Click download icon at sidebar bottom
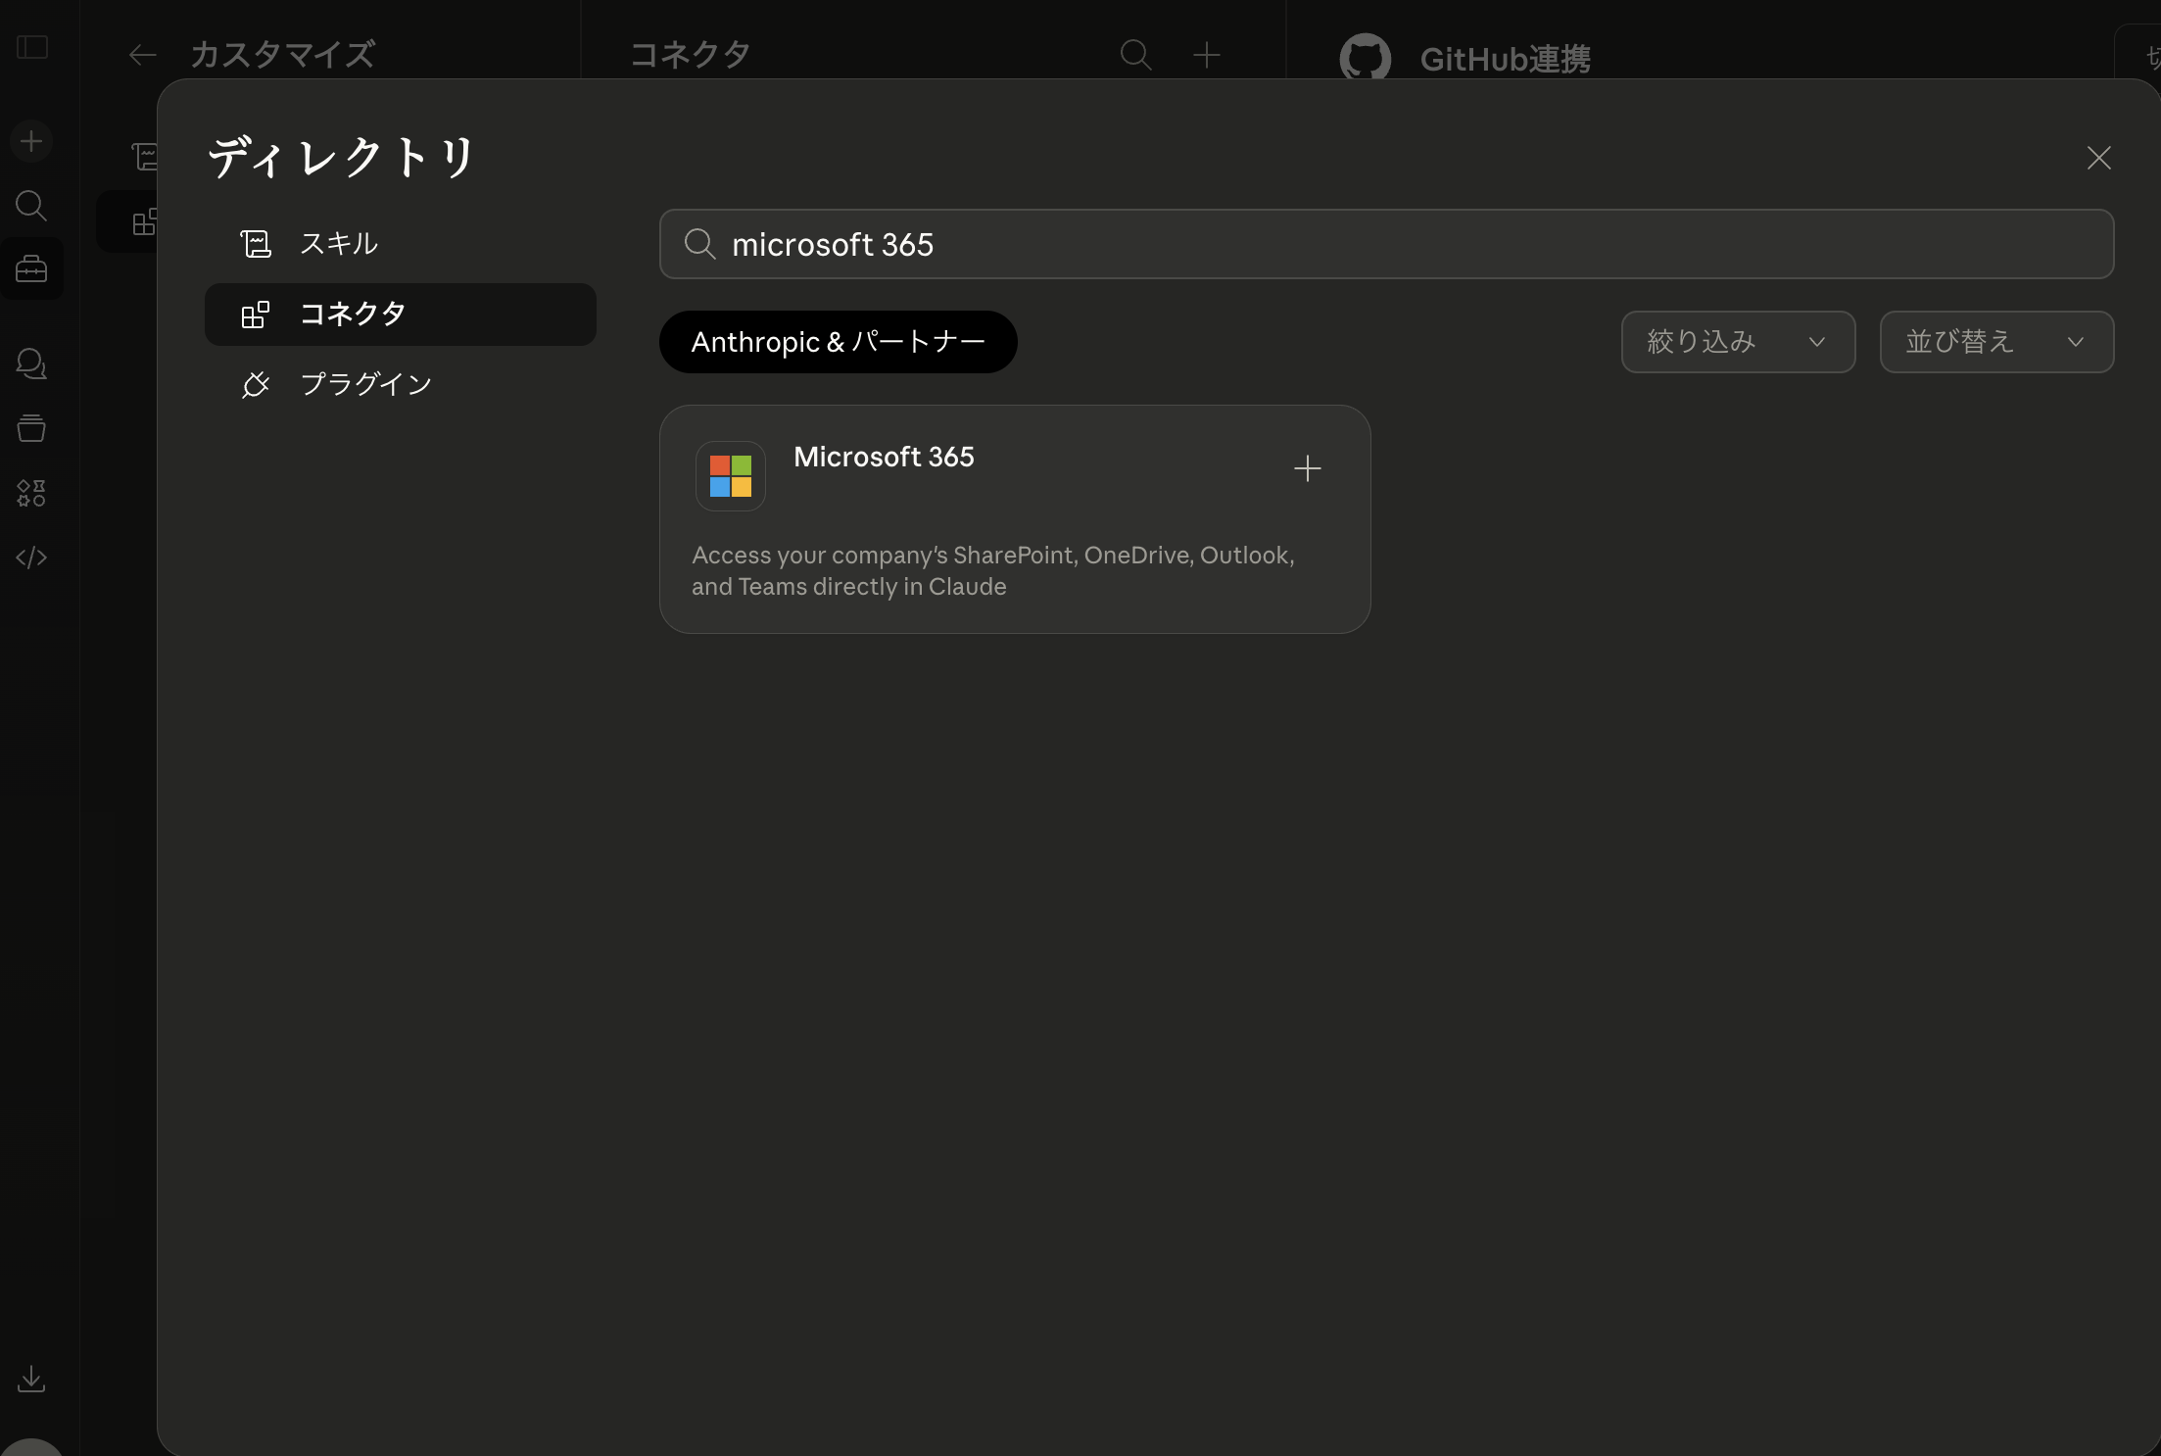This screenshot has width=2161, height=1456. pos(31,1379)
